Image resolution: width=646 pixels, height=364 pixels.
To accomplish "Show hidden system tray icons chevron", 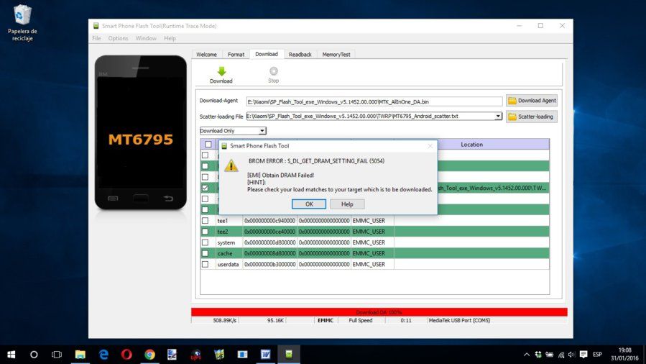I will click(x=527, y=355).
